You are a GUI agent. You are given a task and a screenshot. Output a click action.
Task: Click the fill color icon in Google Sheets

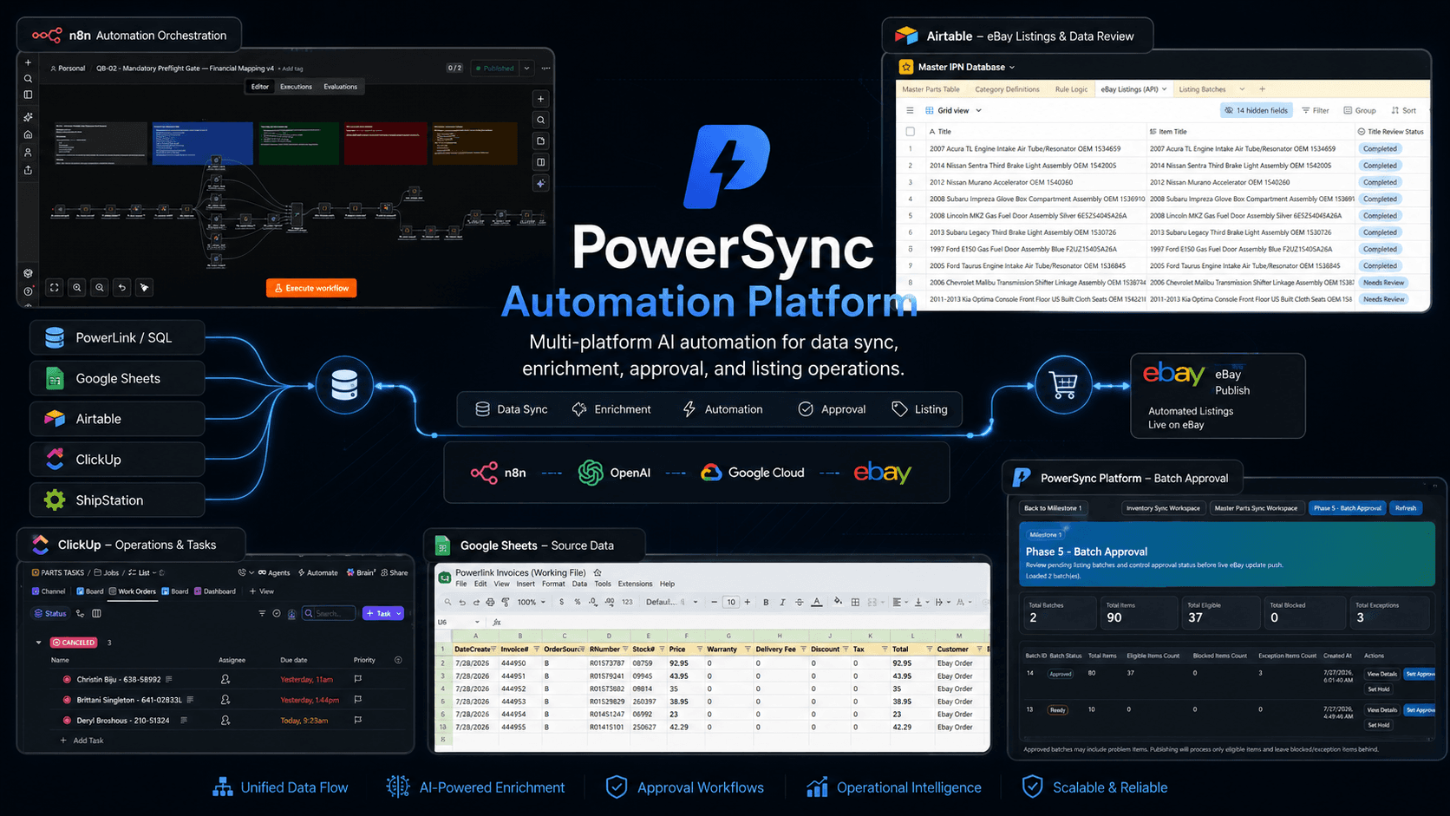837,602
